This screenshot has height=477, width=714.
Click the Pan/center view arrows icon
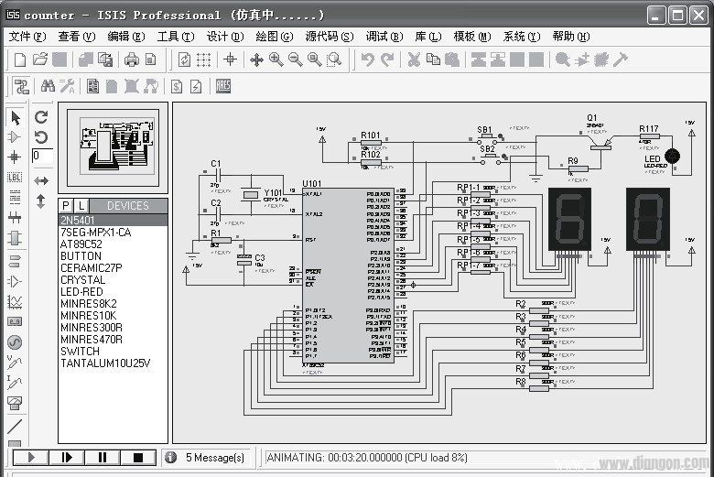click(257, 60)
